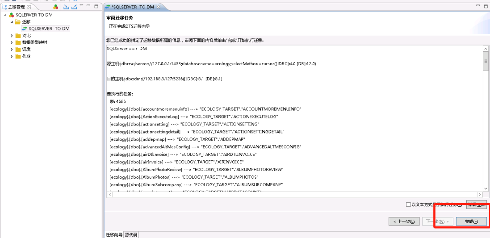Click the vertical scrollbar thumb

pos(486,61)
